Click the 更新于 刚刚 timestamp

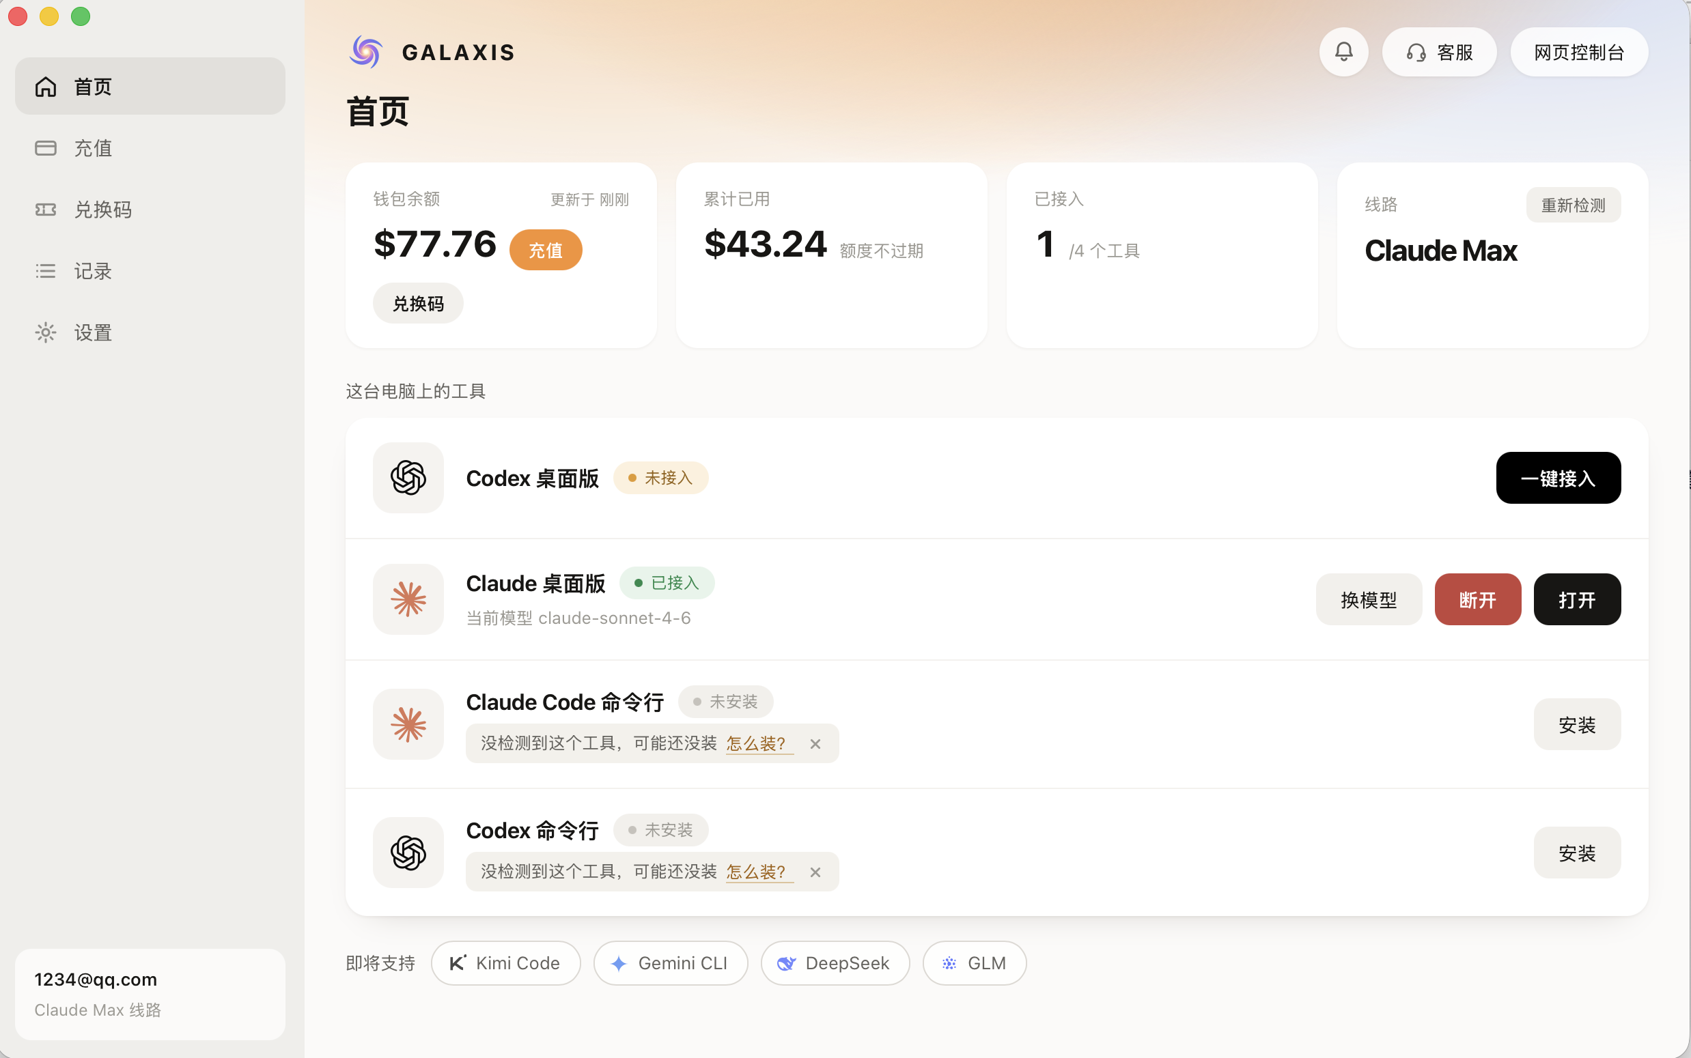[589, 199]
